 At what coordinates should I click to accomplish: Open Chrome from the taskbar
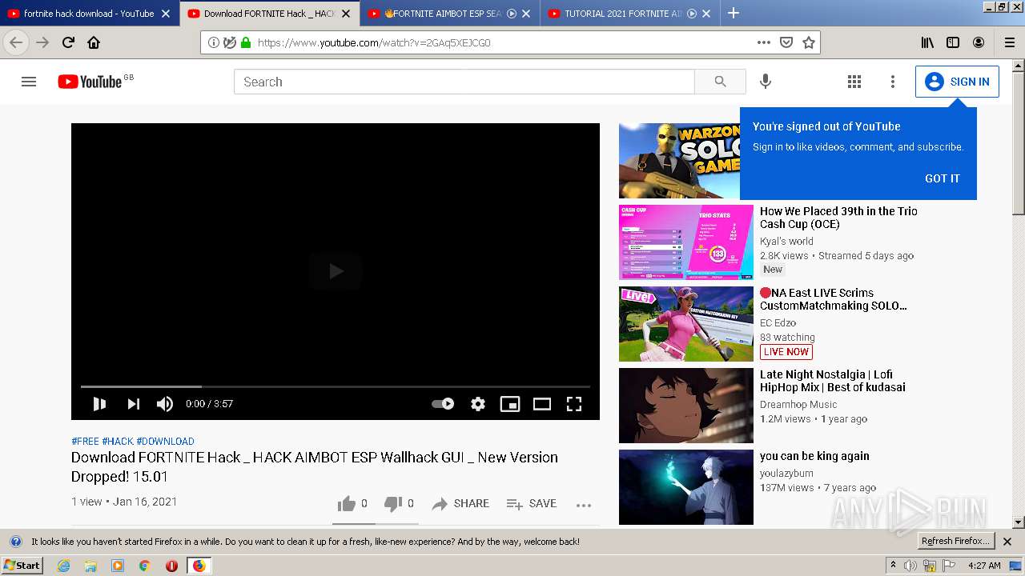(145, 566)
